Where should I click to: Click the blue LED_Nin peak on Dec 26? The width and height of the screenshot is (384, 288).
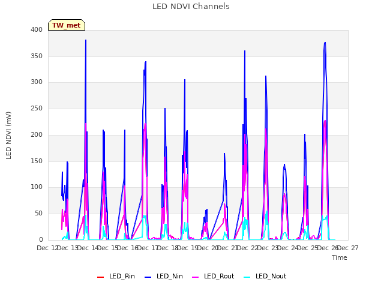pyautogui.click(x=325, y=43)
